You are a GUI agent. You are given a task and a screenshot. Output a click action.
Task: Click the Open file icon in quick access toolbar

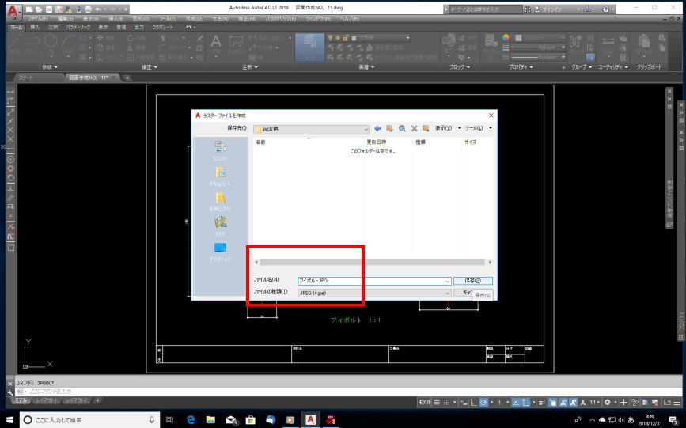click(x=39, y=9)
